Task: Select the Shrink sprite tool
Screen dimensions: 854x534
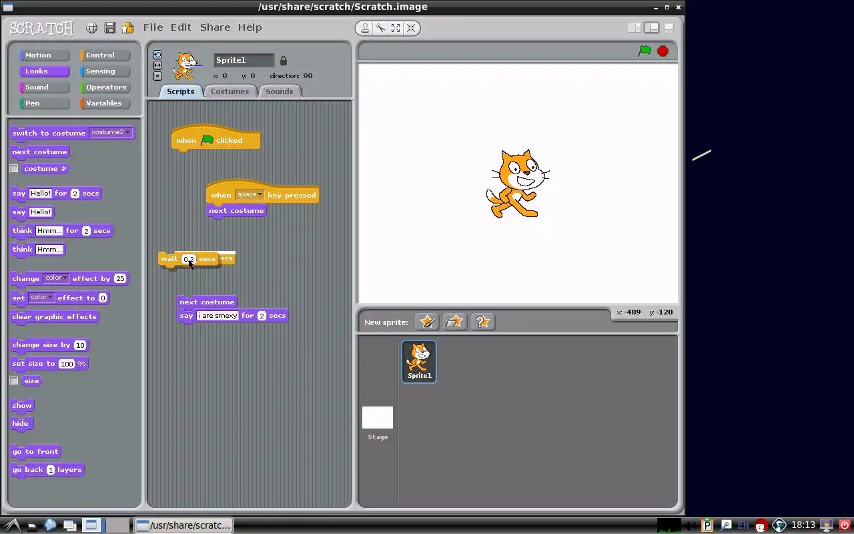Action: pyautogui.click(x=411, y=28)
